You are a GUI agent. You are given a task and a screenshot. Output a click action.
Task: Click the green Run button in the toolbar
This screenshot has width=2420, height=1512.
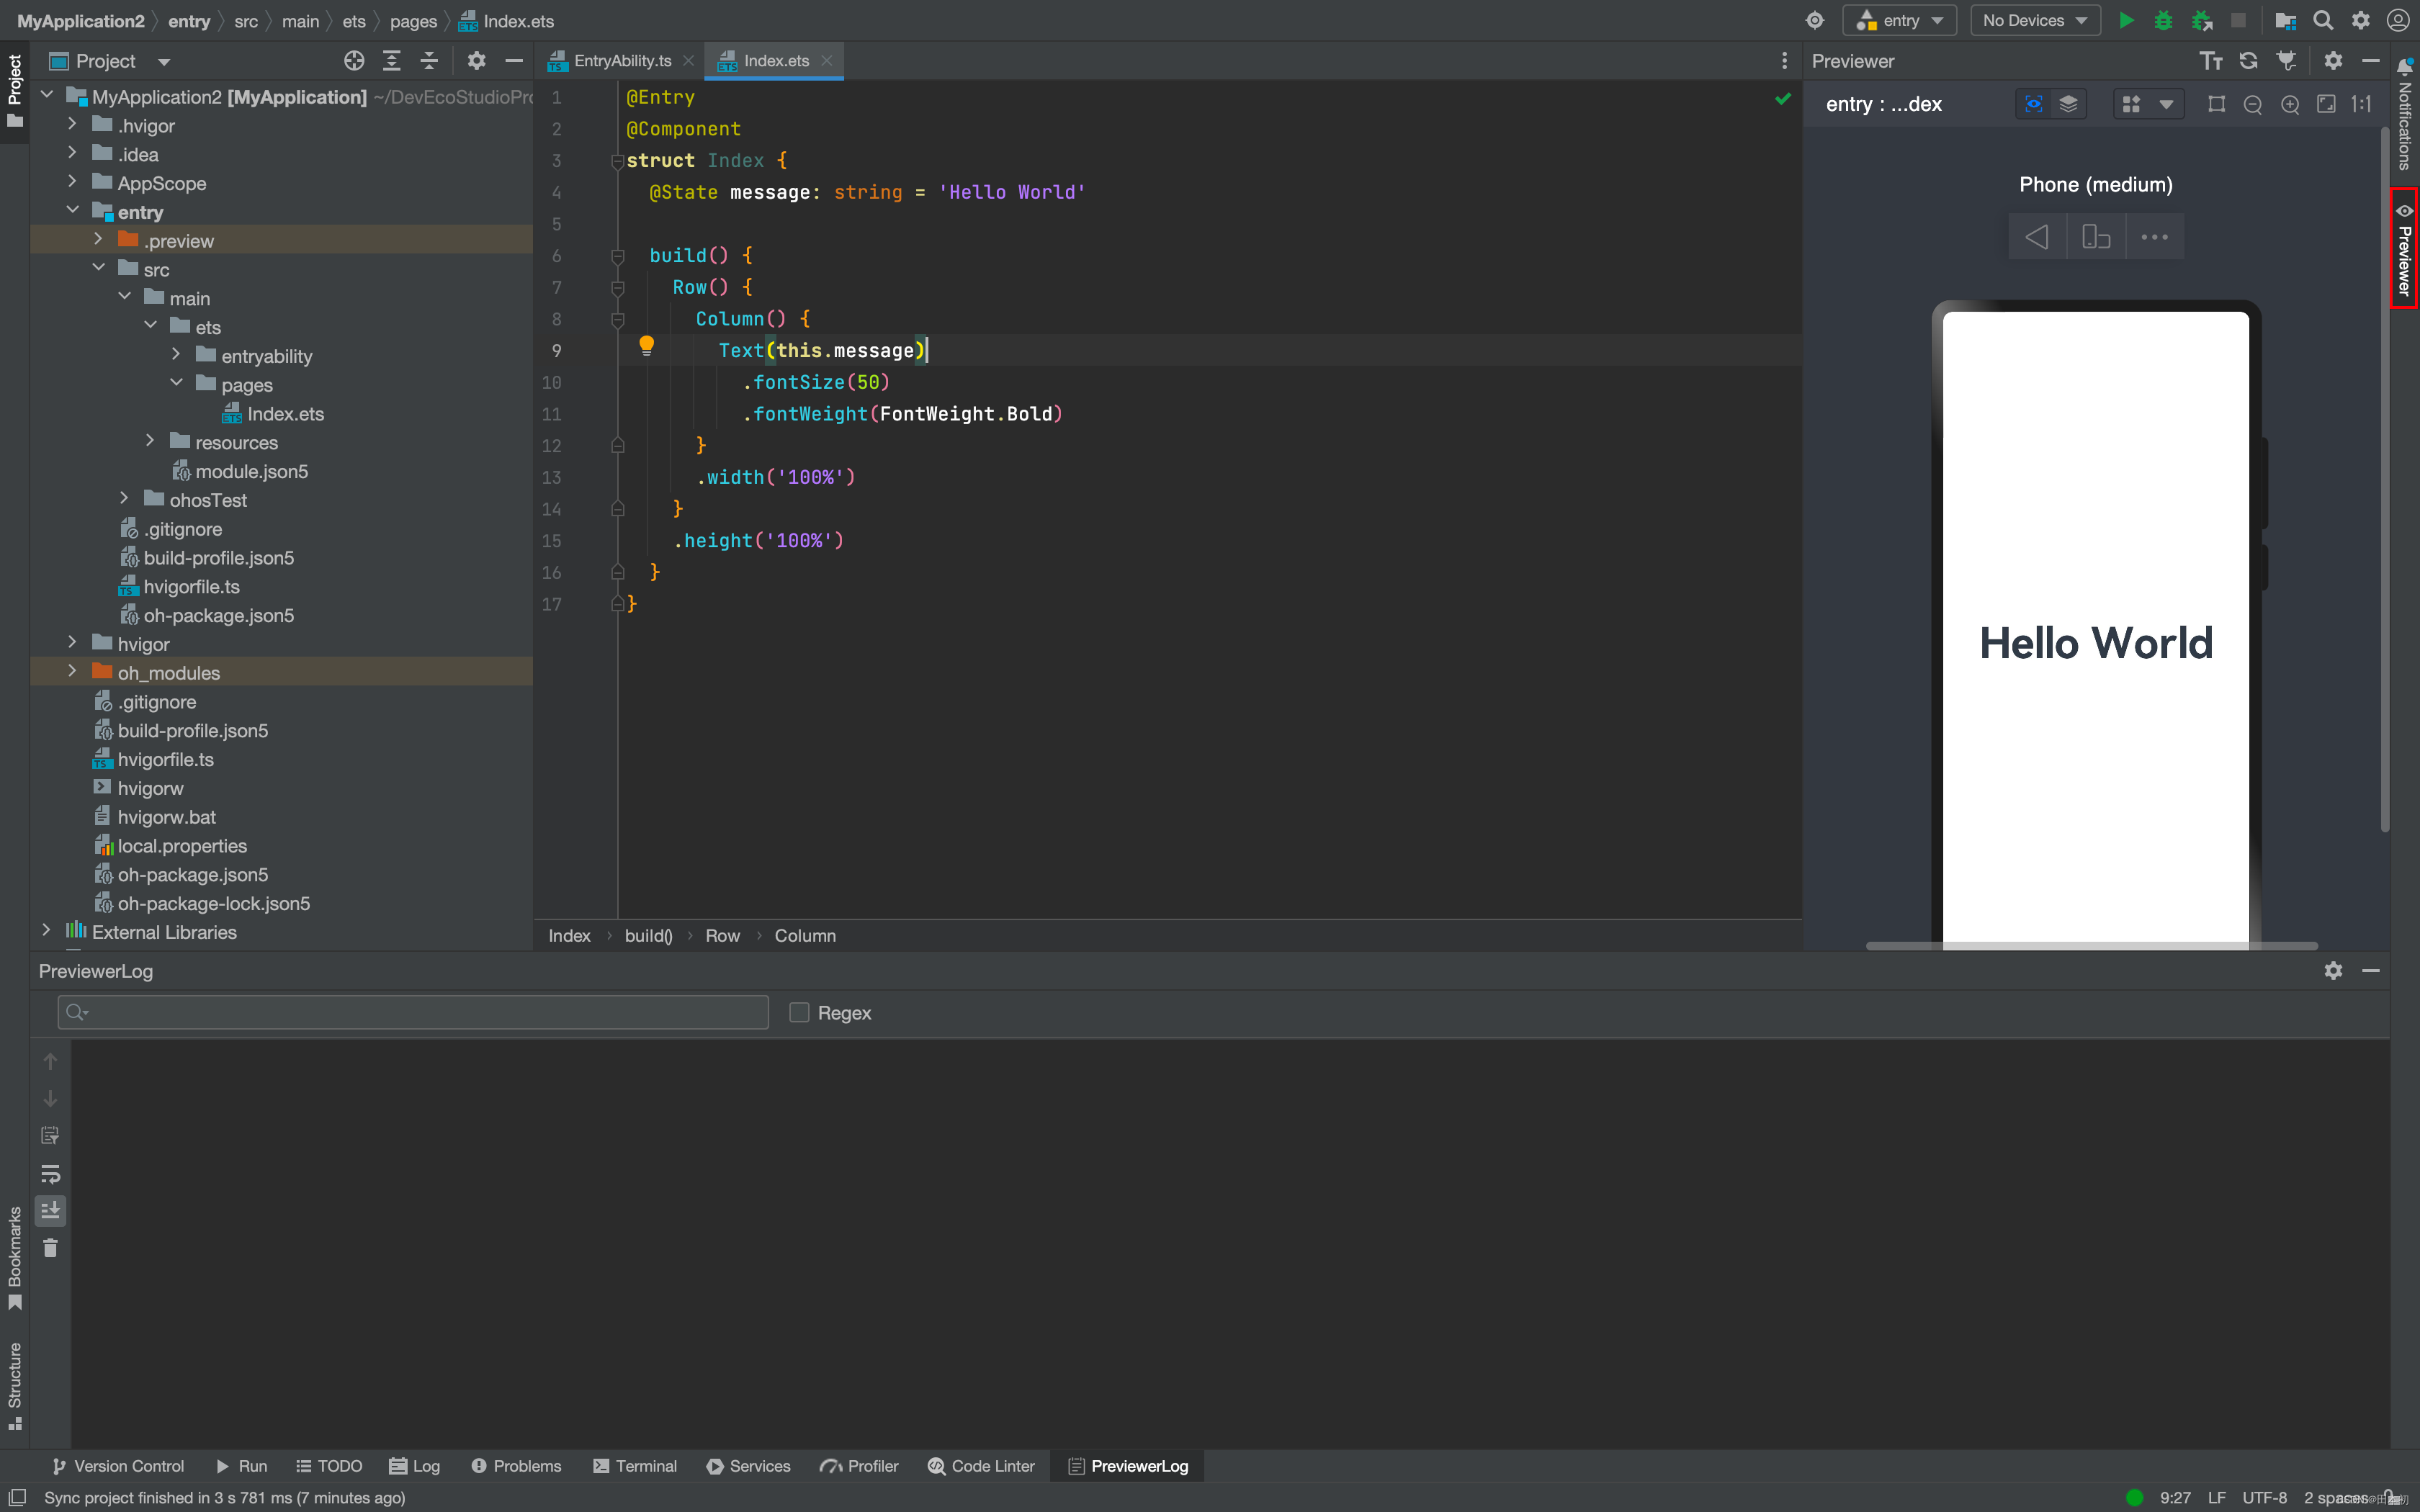coord(2126,21)
